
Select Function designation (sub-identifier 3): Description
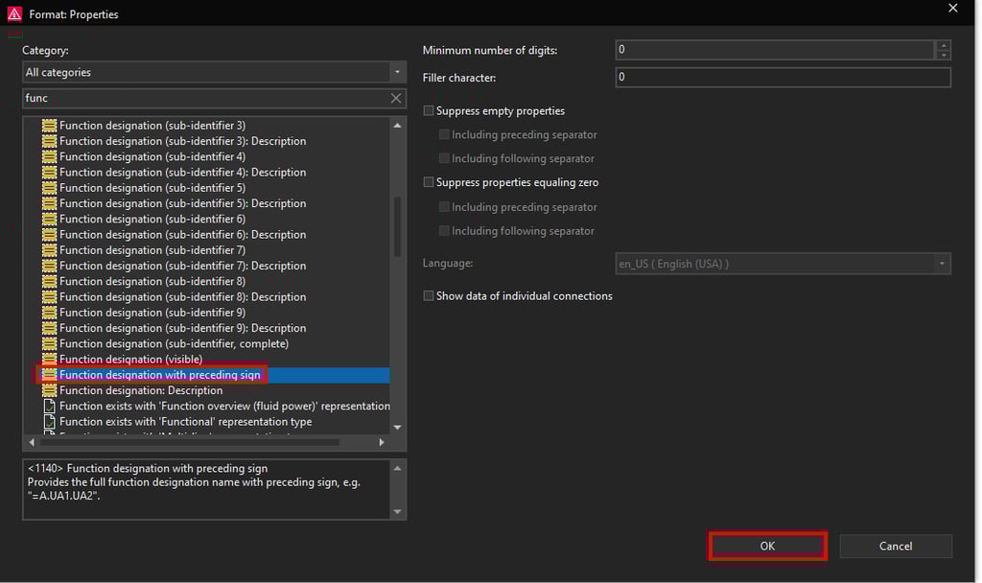pyautogui.click(x=182, y=141)
